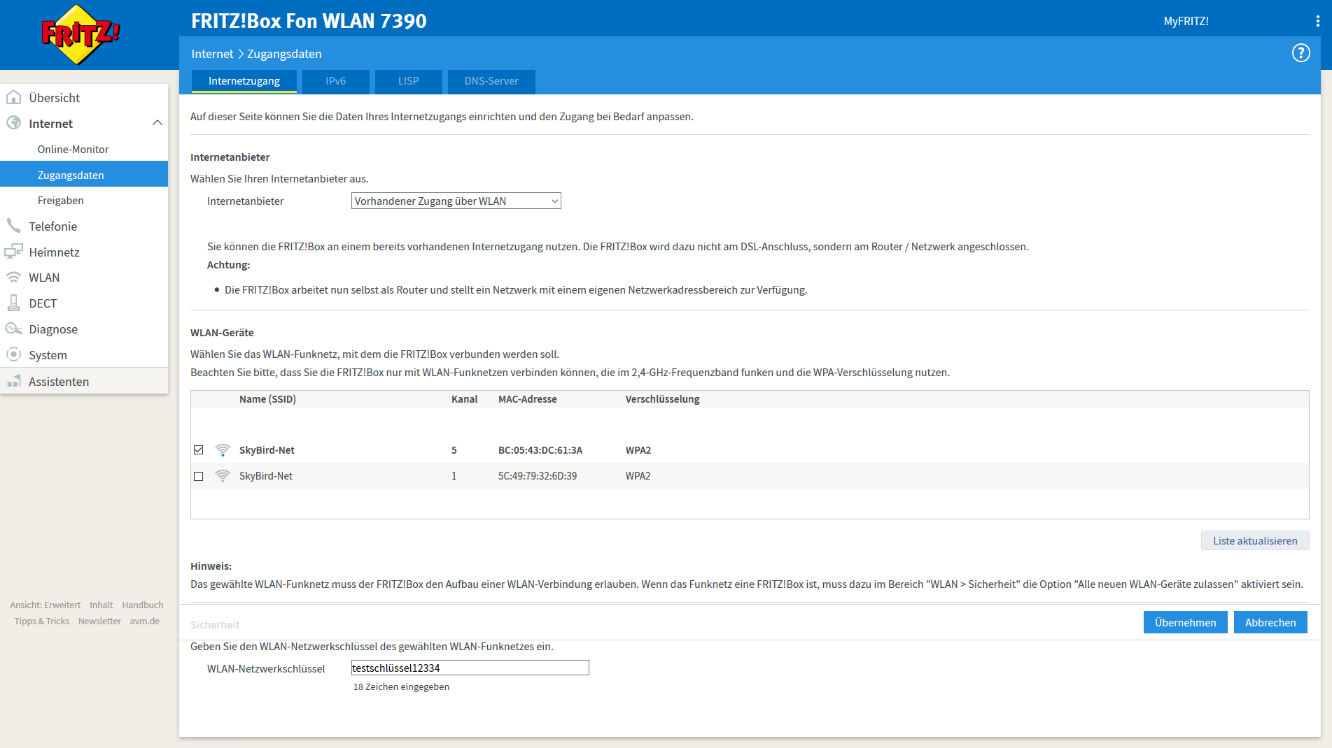Open the WLAN menu entry
1332x748 pixels.
(44, 278)
